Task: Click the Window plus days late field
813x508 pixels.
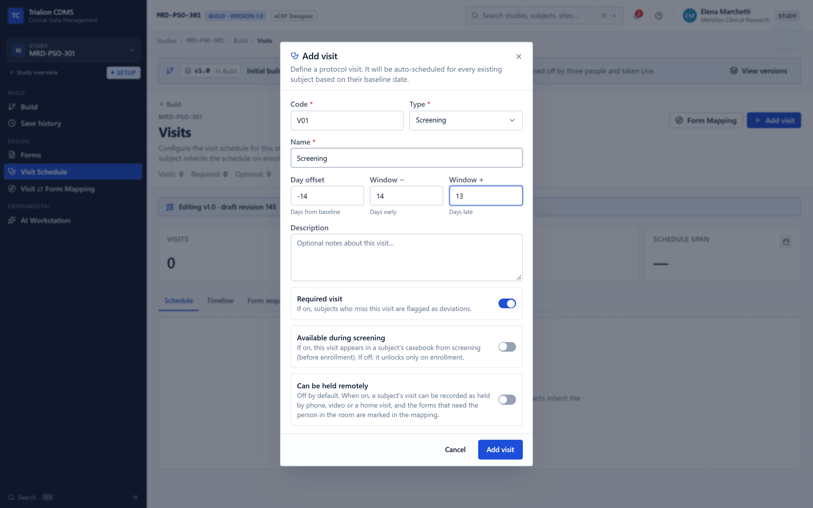Action: pyautogui.click(x=486, y=196)
